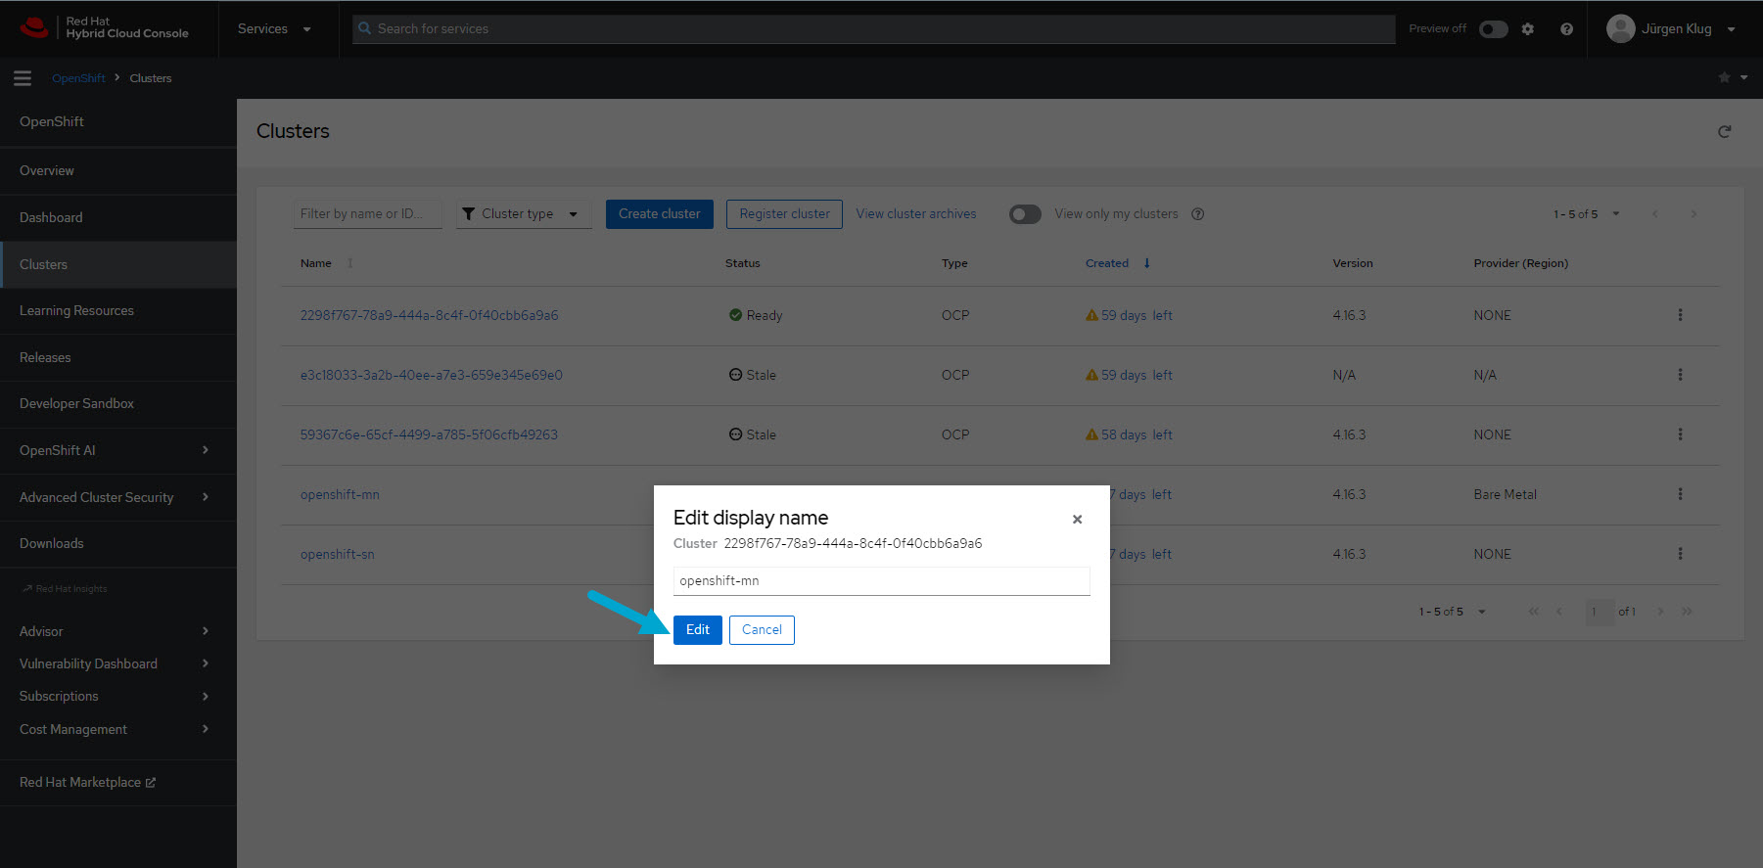1763x868 pixels.
Task: Toggle the Preview off switch
Action: (1493, 29)
